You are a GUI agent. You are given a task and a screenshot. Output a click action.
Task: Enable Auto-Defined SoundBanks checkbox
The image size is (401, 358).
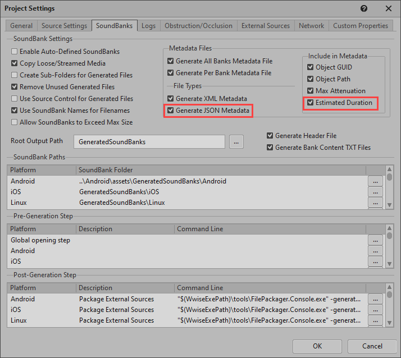pos(15,52)
